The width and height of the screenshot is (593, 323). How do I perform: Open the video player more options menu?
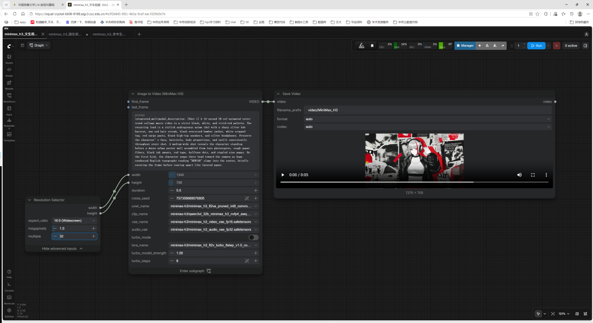546,175
